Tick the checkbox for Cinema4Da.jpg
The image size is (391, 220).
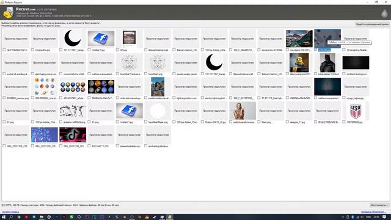click(x=32, y=50)
